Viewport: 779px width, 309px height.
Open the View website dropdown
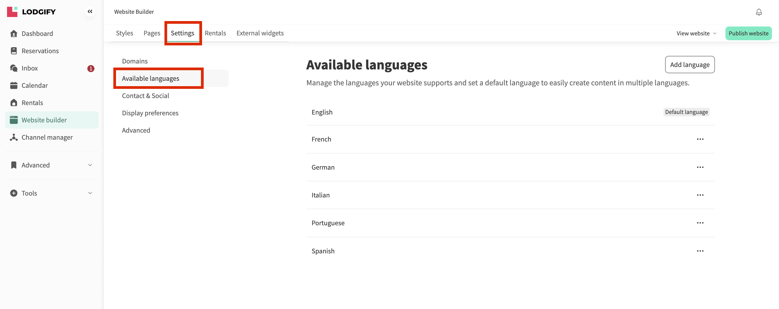pyautogui.click(x=696, y=33)
